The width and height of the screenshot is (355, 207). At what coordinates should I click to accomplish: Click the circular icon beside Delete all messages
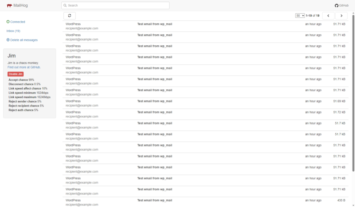(x=7, y=40)
